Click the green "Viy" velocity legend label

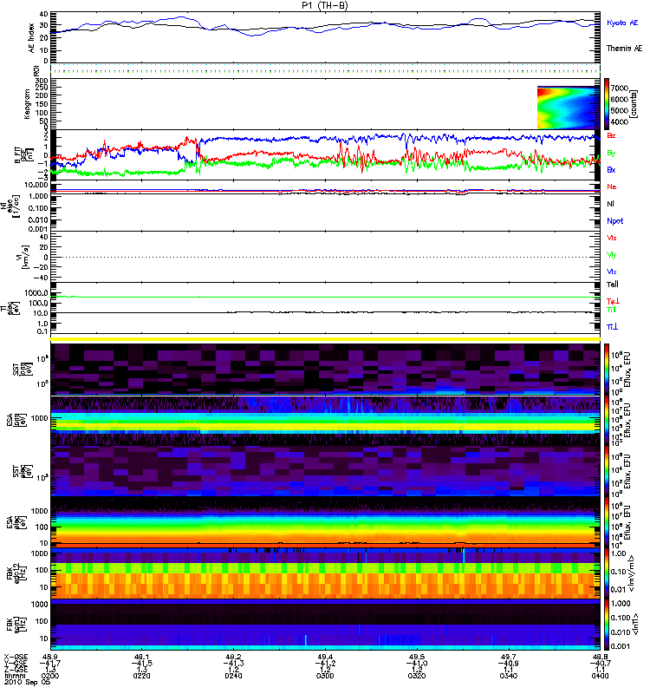(x=611, y=255)
